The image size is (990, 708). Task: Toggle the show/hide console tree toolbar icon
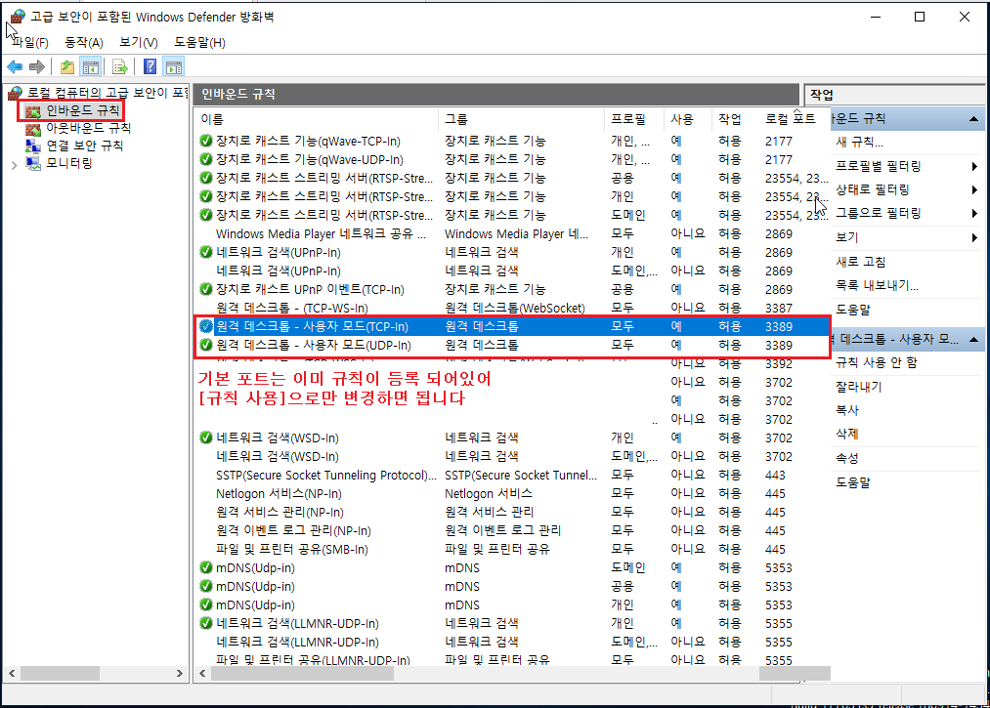tap(91, 66)
